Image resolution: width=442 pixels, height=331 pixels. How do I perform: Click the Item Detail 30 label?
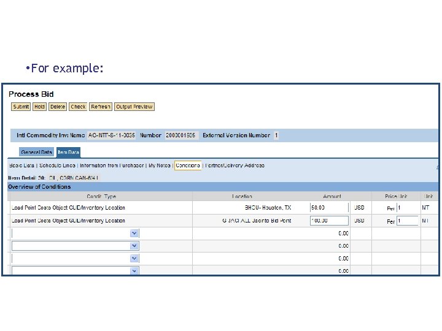point(27,178)
